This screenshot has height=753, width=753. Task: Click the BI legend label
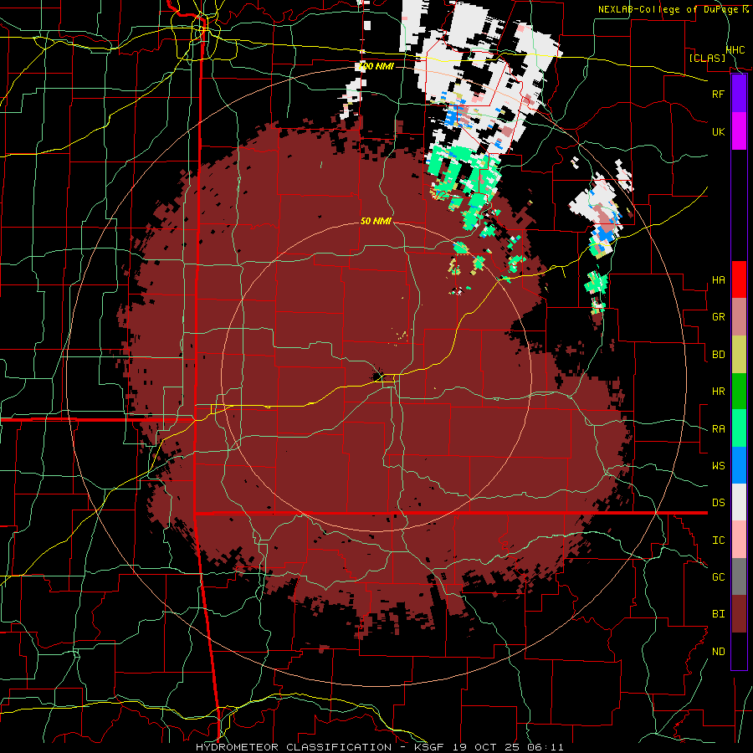pyautogui.click(x=718, y=614)
